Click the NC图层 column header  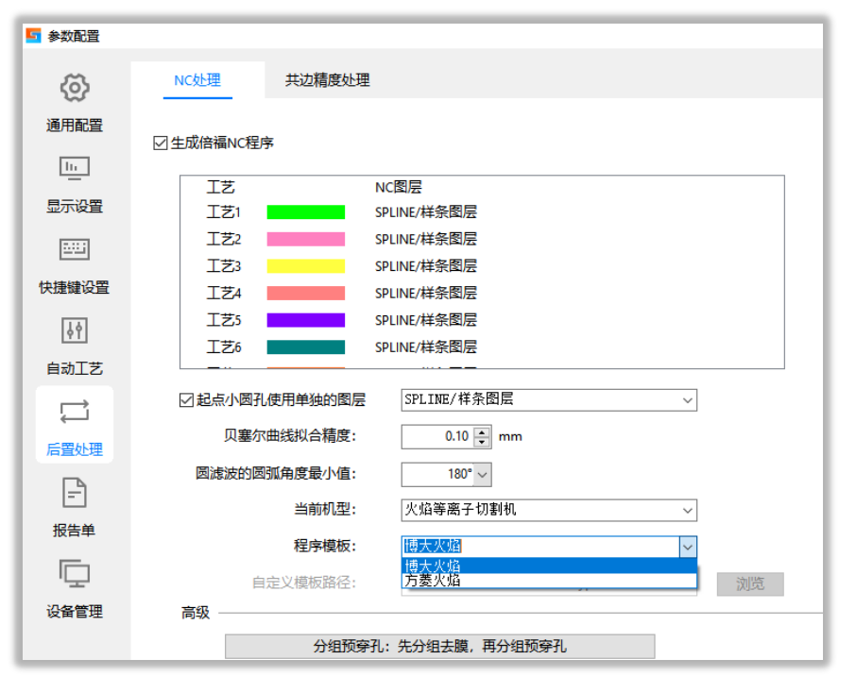tap(399, 187)
